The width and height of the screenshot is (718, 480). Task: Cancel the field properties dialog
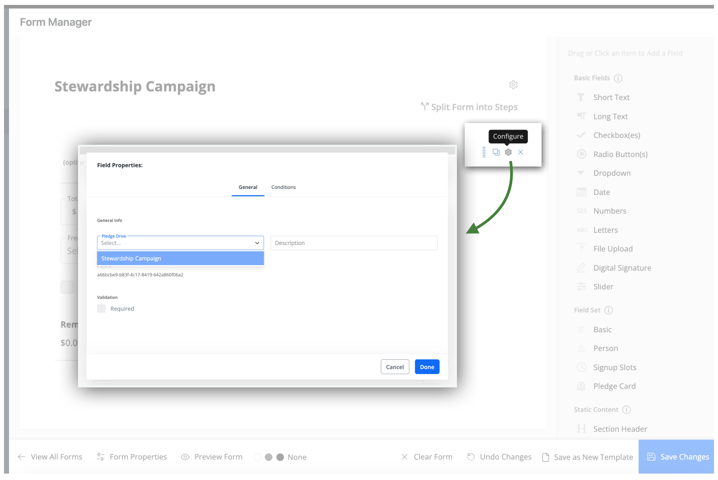pyautogui.click(x=395, y=367)
